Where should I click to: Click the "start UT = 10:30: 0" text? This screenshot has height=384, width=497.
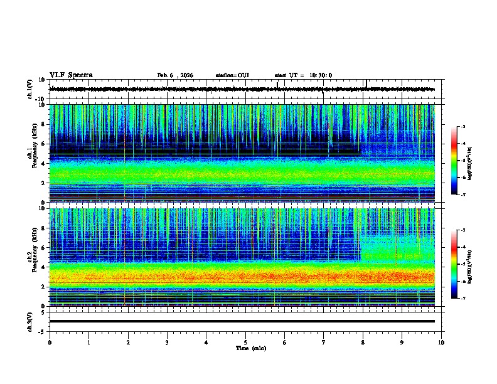tap(303, 75)
